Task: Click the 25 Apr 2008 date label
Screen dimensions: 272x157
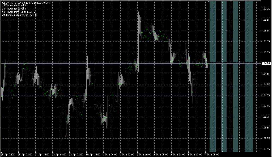Action: (8, 155)
